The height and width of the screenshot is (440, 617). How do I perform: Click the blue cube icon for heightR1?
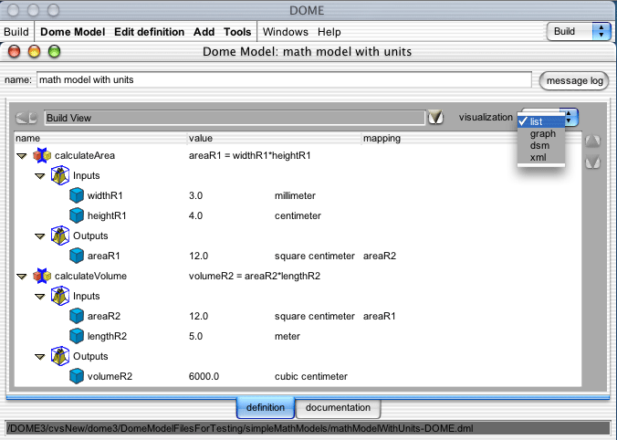coord(77,215)
